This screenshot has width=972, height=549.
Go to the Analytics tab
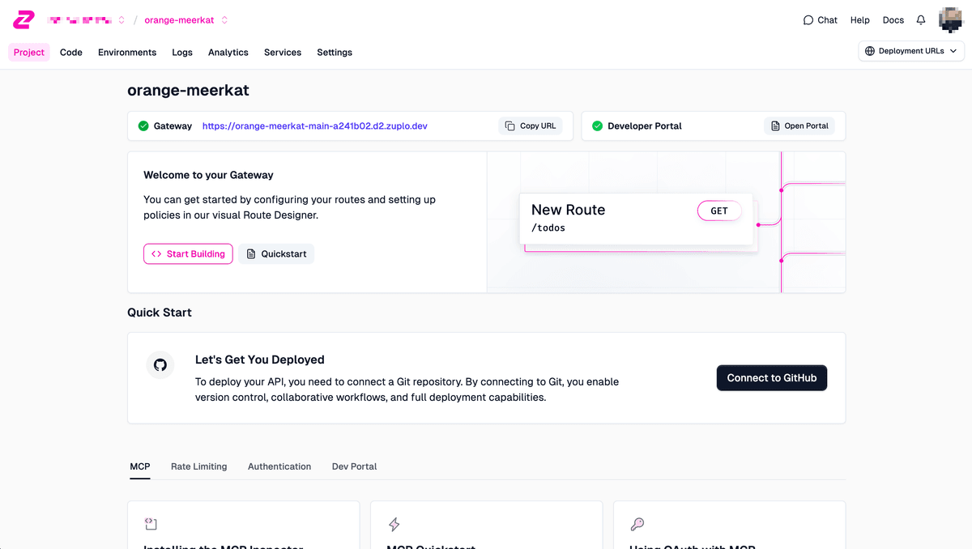point(228,53)
